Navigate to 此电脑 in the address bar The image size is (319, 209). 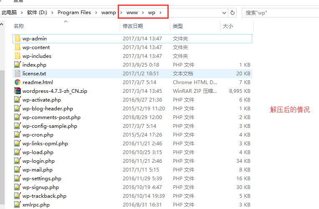pyautogui.click(x=9, y=12)
